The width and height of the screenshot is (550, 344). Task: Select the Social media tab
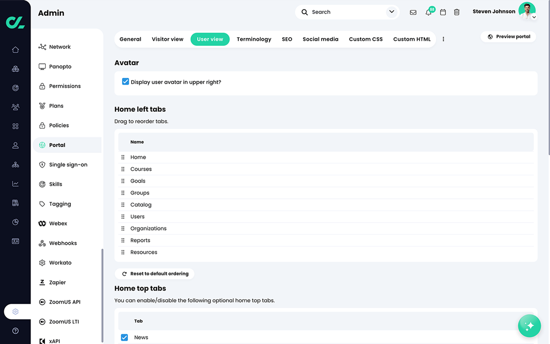pyautogui.click(x=320, y=39)
